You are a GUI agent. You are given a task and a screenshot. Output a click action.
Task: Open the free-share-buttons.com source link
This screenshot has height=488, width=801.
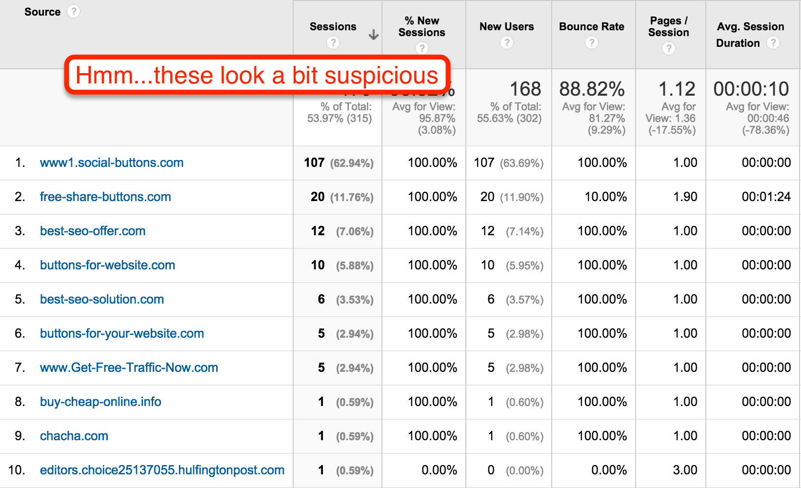[105, 197]
